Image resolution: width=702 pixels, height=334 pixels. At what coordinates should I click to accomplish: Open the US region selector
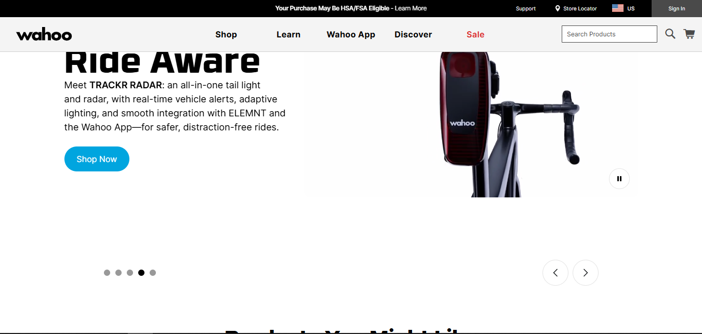(624, 8)
